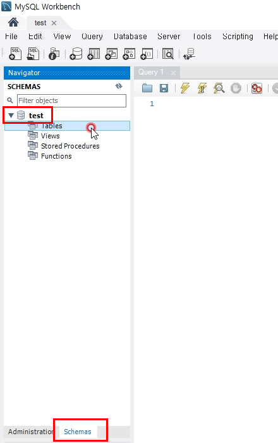Close the test connection tab
Viewport: 278px width, 443px height.
(54, 23)
